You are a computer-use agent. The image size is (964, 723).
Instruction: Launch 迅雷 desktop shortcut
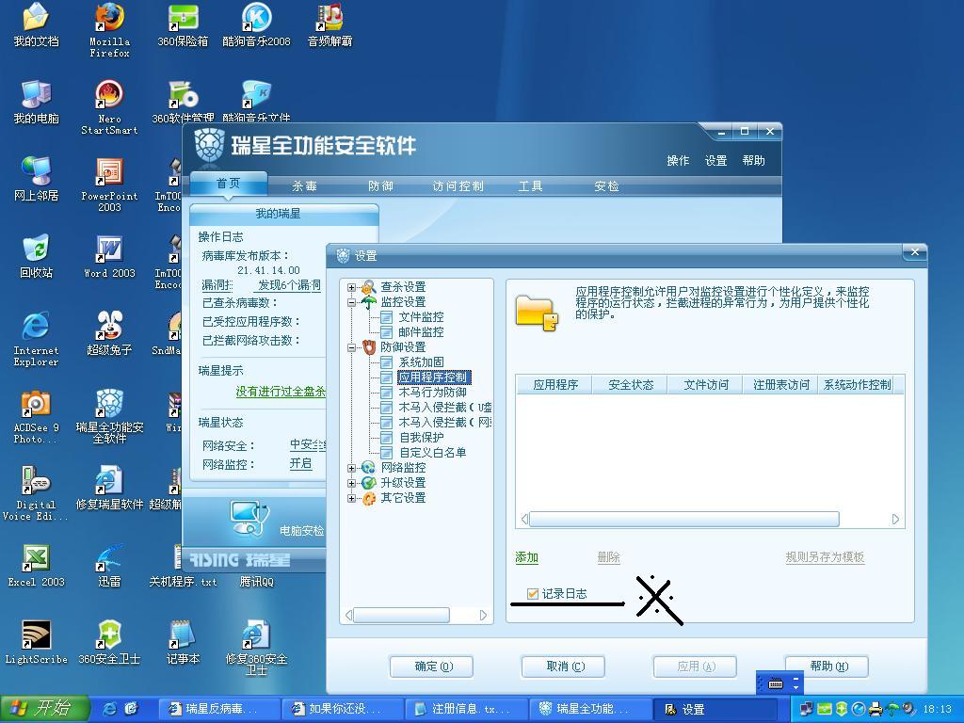[x=109, y=566]
